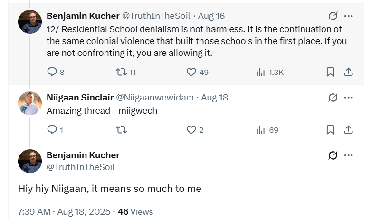Open the 7:39 AM · Aug 18, 2025 timestamp

tap(64, 211)
